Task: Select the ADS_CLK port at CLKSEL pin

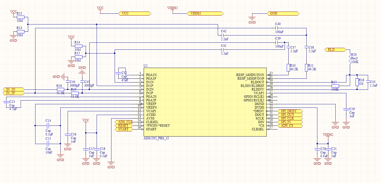Action: click(124, 122)
